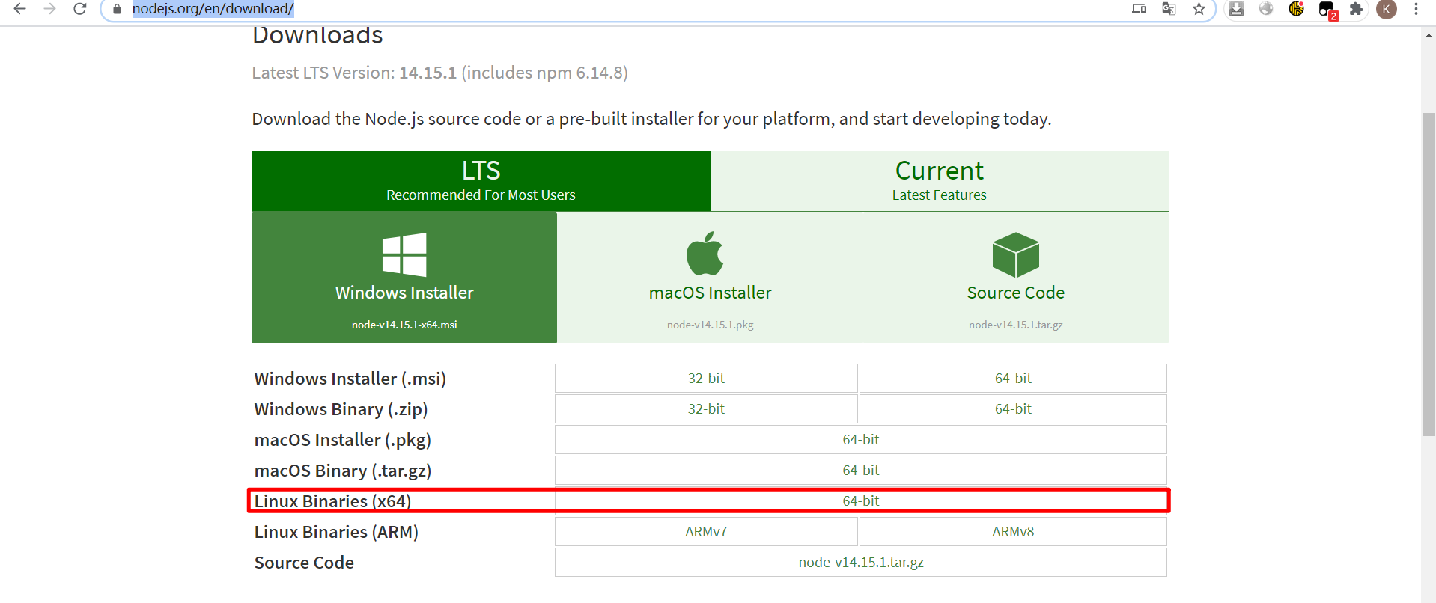Image resolution: width=1436 pixels, height=603 pixels.
Task: Reload the nodejs.org download page
Action: [x=80, y=9]
